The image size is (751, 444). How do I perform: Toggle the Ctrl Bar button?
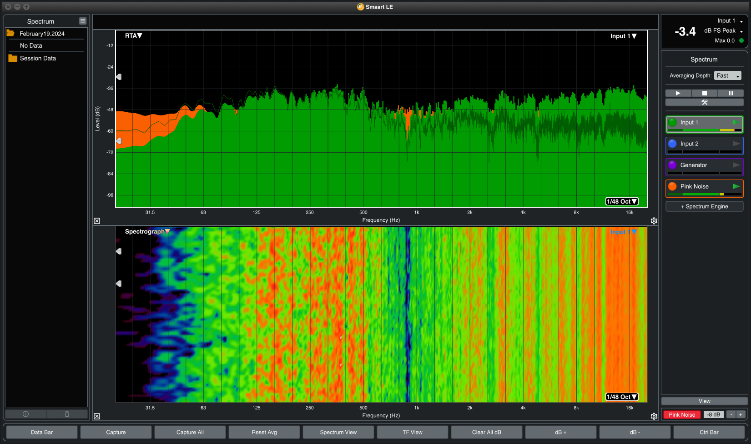709,432
